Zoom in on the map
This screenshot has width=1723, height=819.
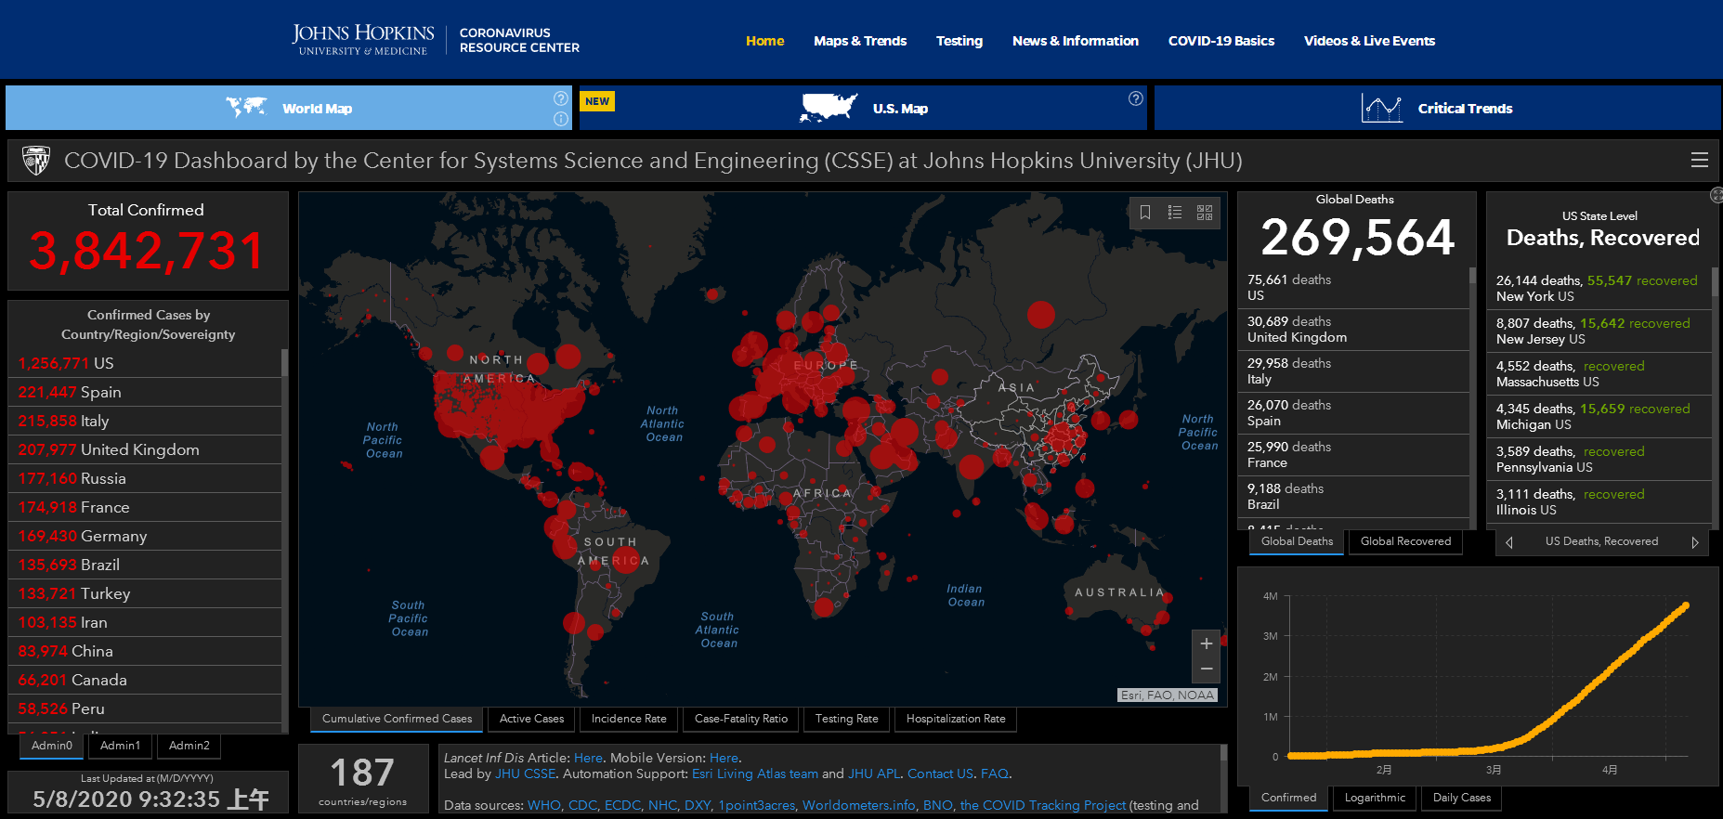(1206, 643)
